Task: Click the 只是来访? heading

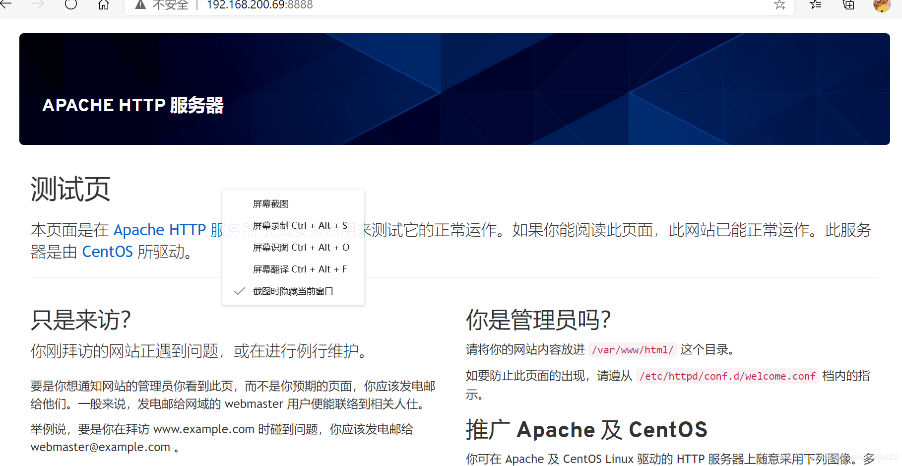Action: tap(81, 320)
